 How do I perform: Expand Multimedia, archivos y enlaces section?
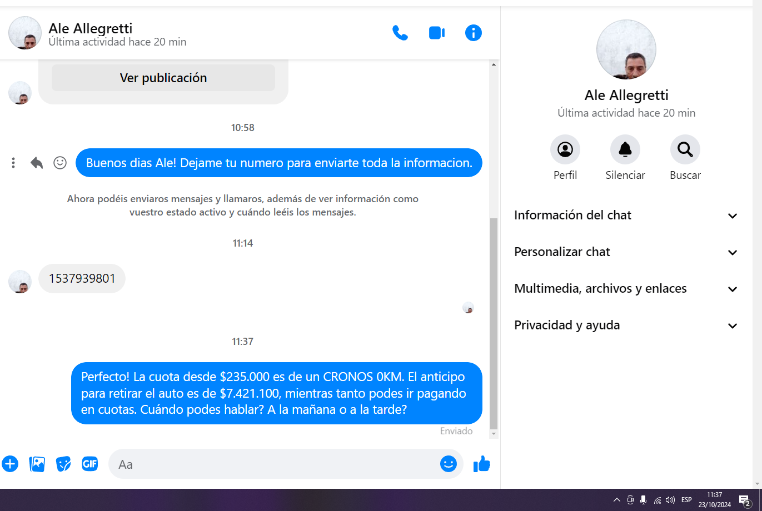click(x=626, y=289)
